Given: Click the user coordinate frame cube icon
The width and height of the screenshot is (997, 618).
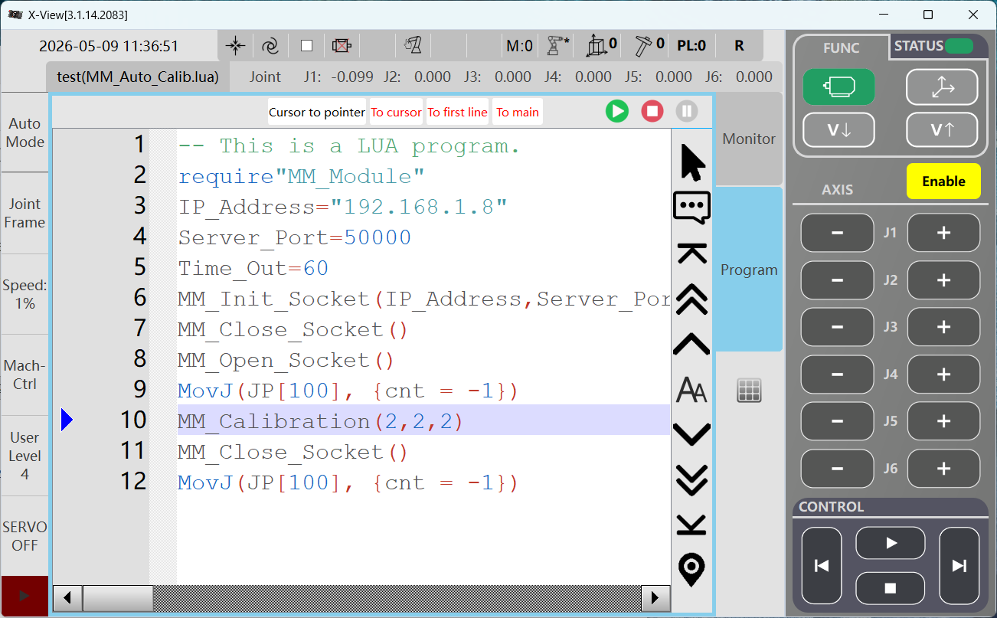Looking at the screenshot, I should (601, 46).
